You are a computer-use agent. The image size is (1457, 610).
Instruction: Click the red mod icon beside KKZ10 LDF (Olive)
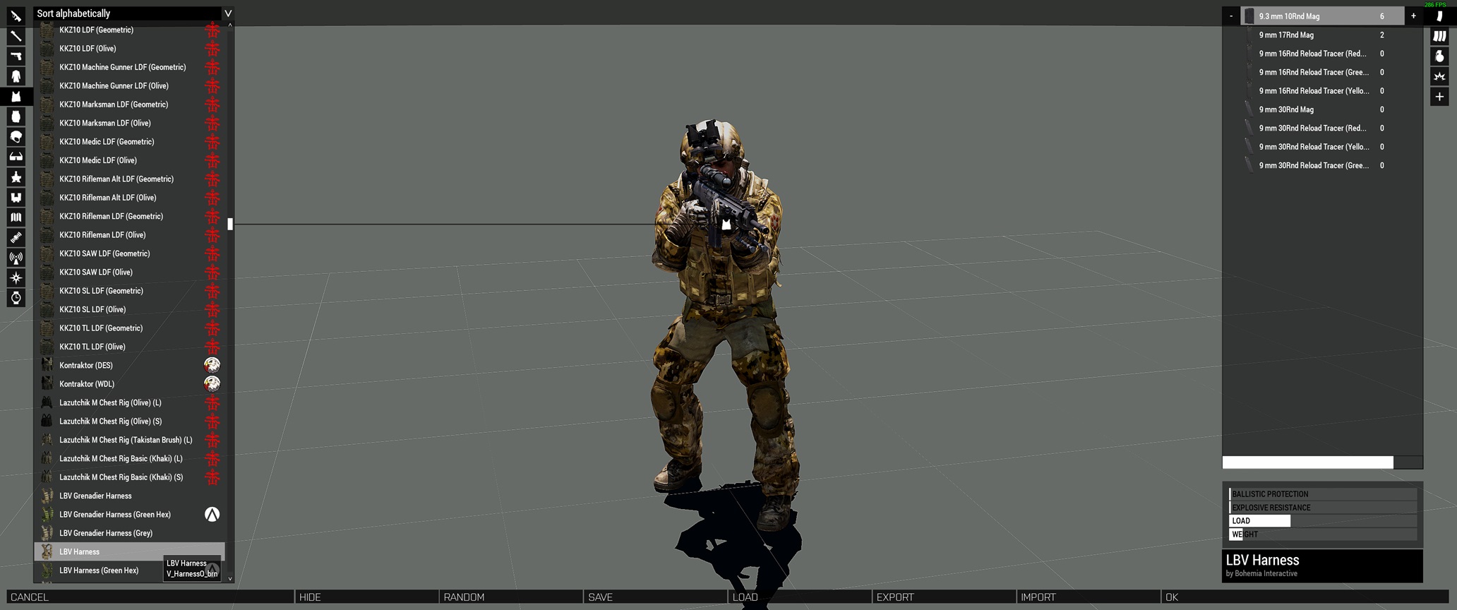pyautogui.click(x=212, y=48)
